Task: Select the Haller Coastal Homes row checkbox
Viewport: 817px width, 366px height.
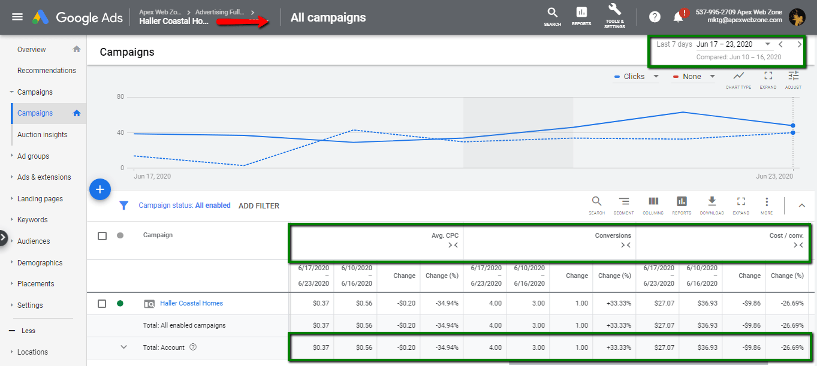Action: [x=102, y=304]
